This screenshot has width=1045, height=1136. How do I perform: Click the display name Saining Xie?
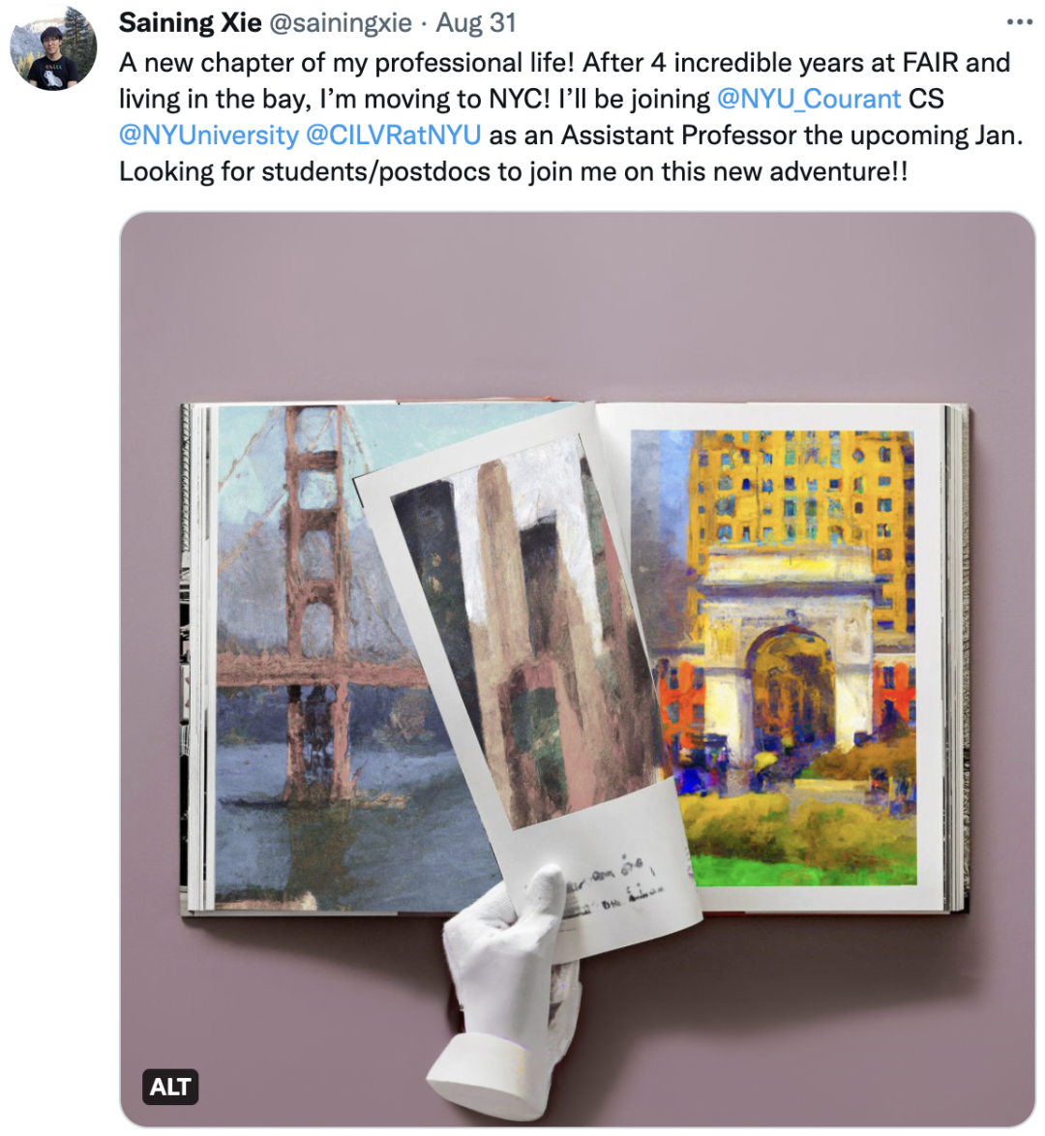(x=190, y=23)
